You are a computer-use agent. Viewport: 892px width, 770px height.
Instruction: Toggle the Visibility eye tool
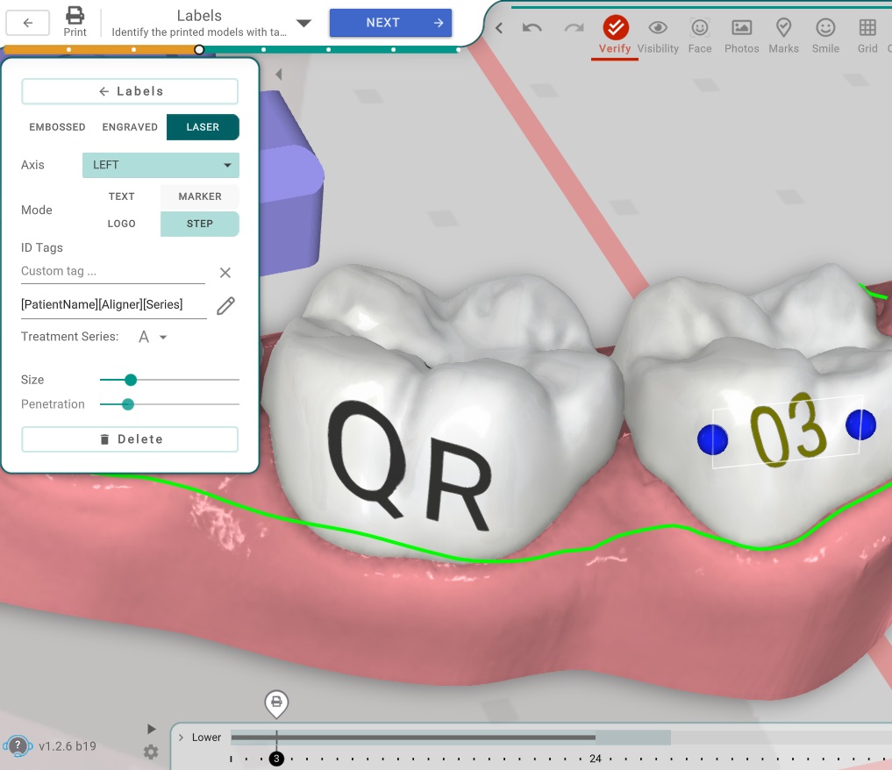658,35
